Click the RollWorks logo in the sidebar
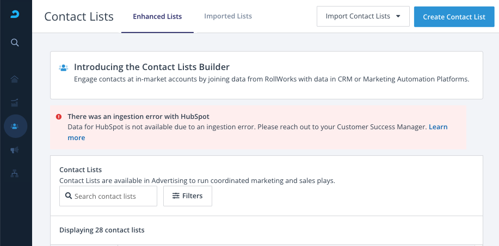Viewport: 499px width, 246px height. pyautogui.click(x=15, y=16)
